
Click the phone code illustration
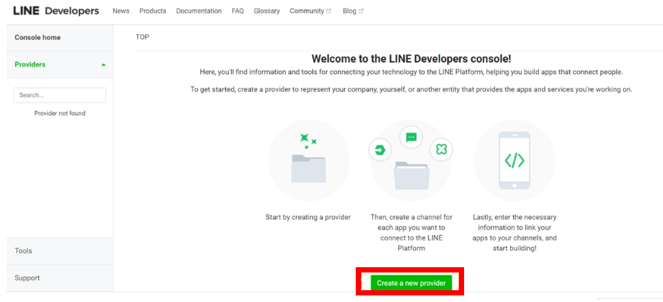(x=515, y=160)
